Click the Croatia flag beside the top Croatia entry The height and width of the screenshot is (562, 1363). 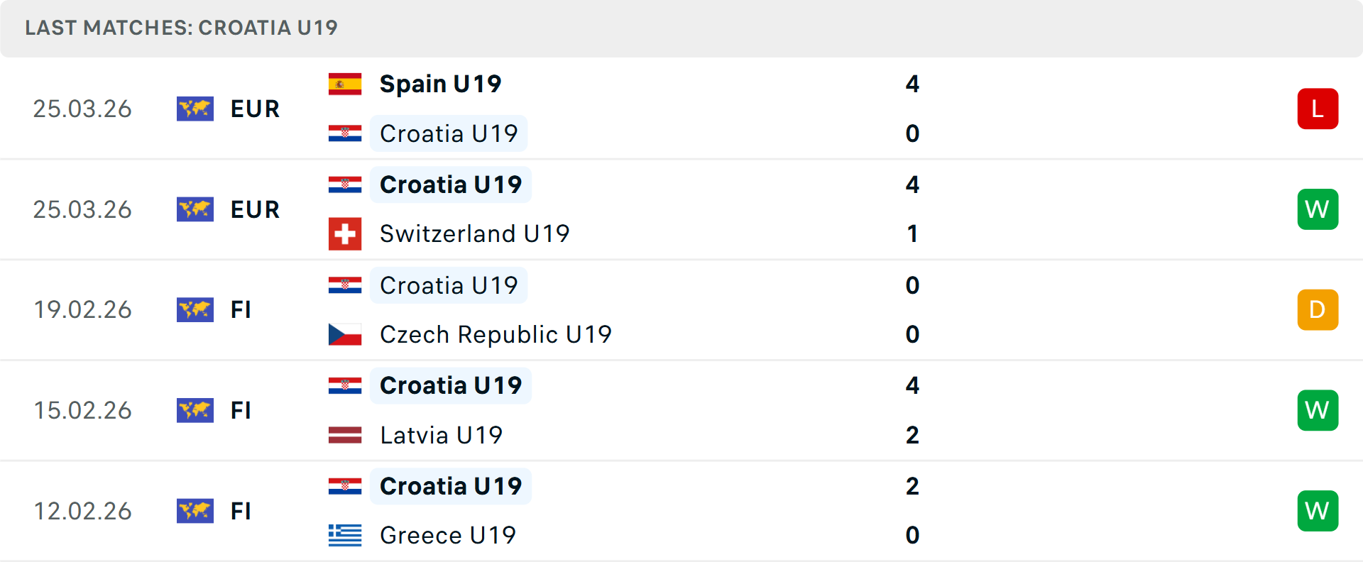coord(345,133)
